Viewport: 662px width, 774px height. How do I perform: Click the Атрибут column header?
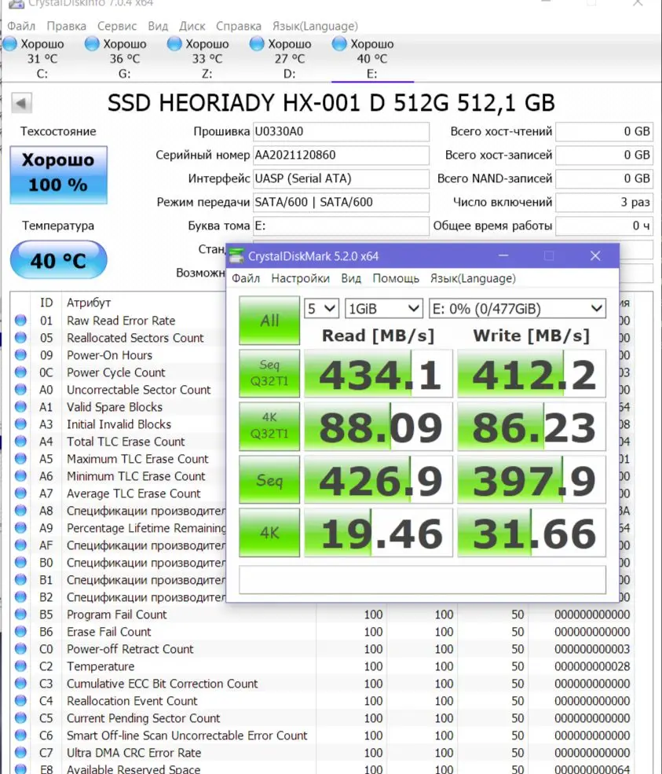click(x=89, y=302)
